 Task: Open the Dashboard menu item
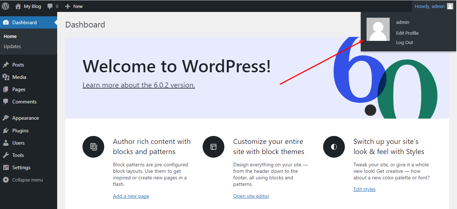pos(29,22)
